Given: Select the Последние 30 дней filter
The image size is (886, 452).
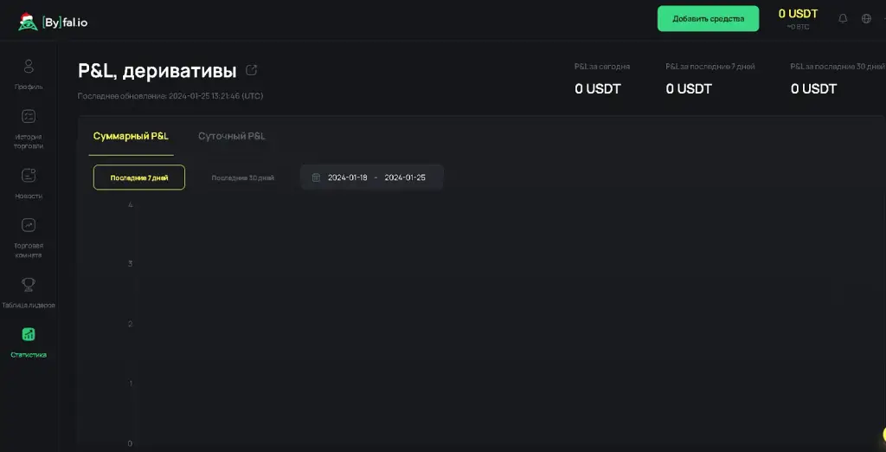Looking at the screenshot, I should (243, 178).
